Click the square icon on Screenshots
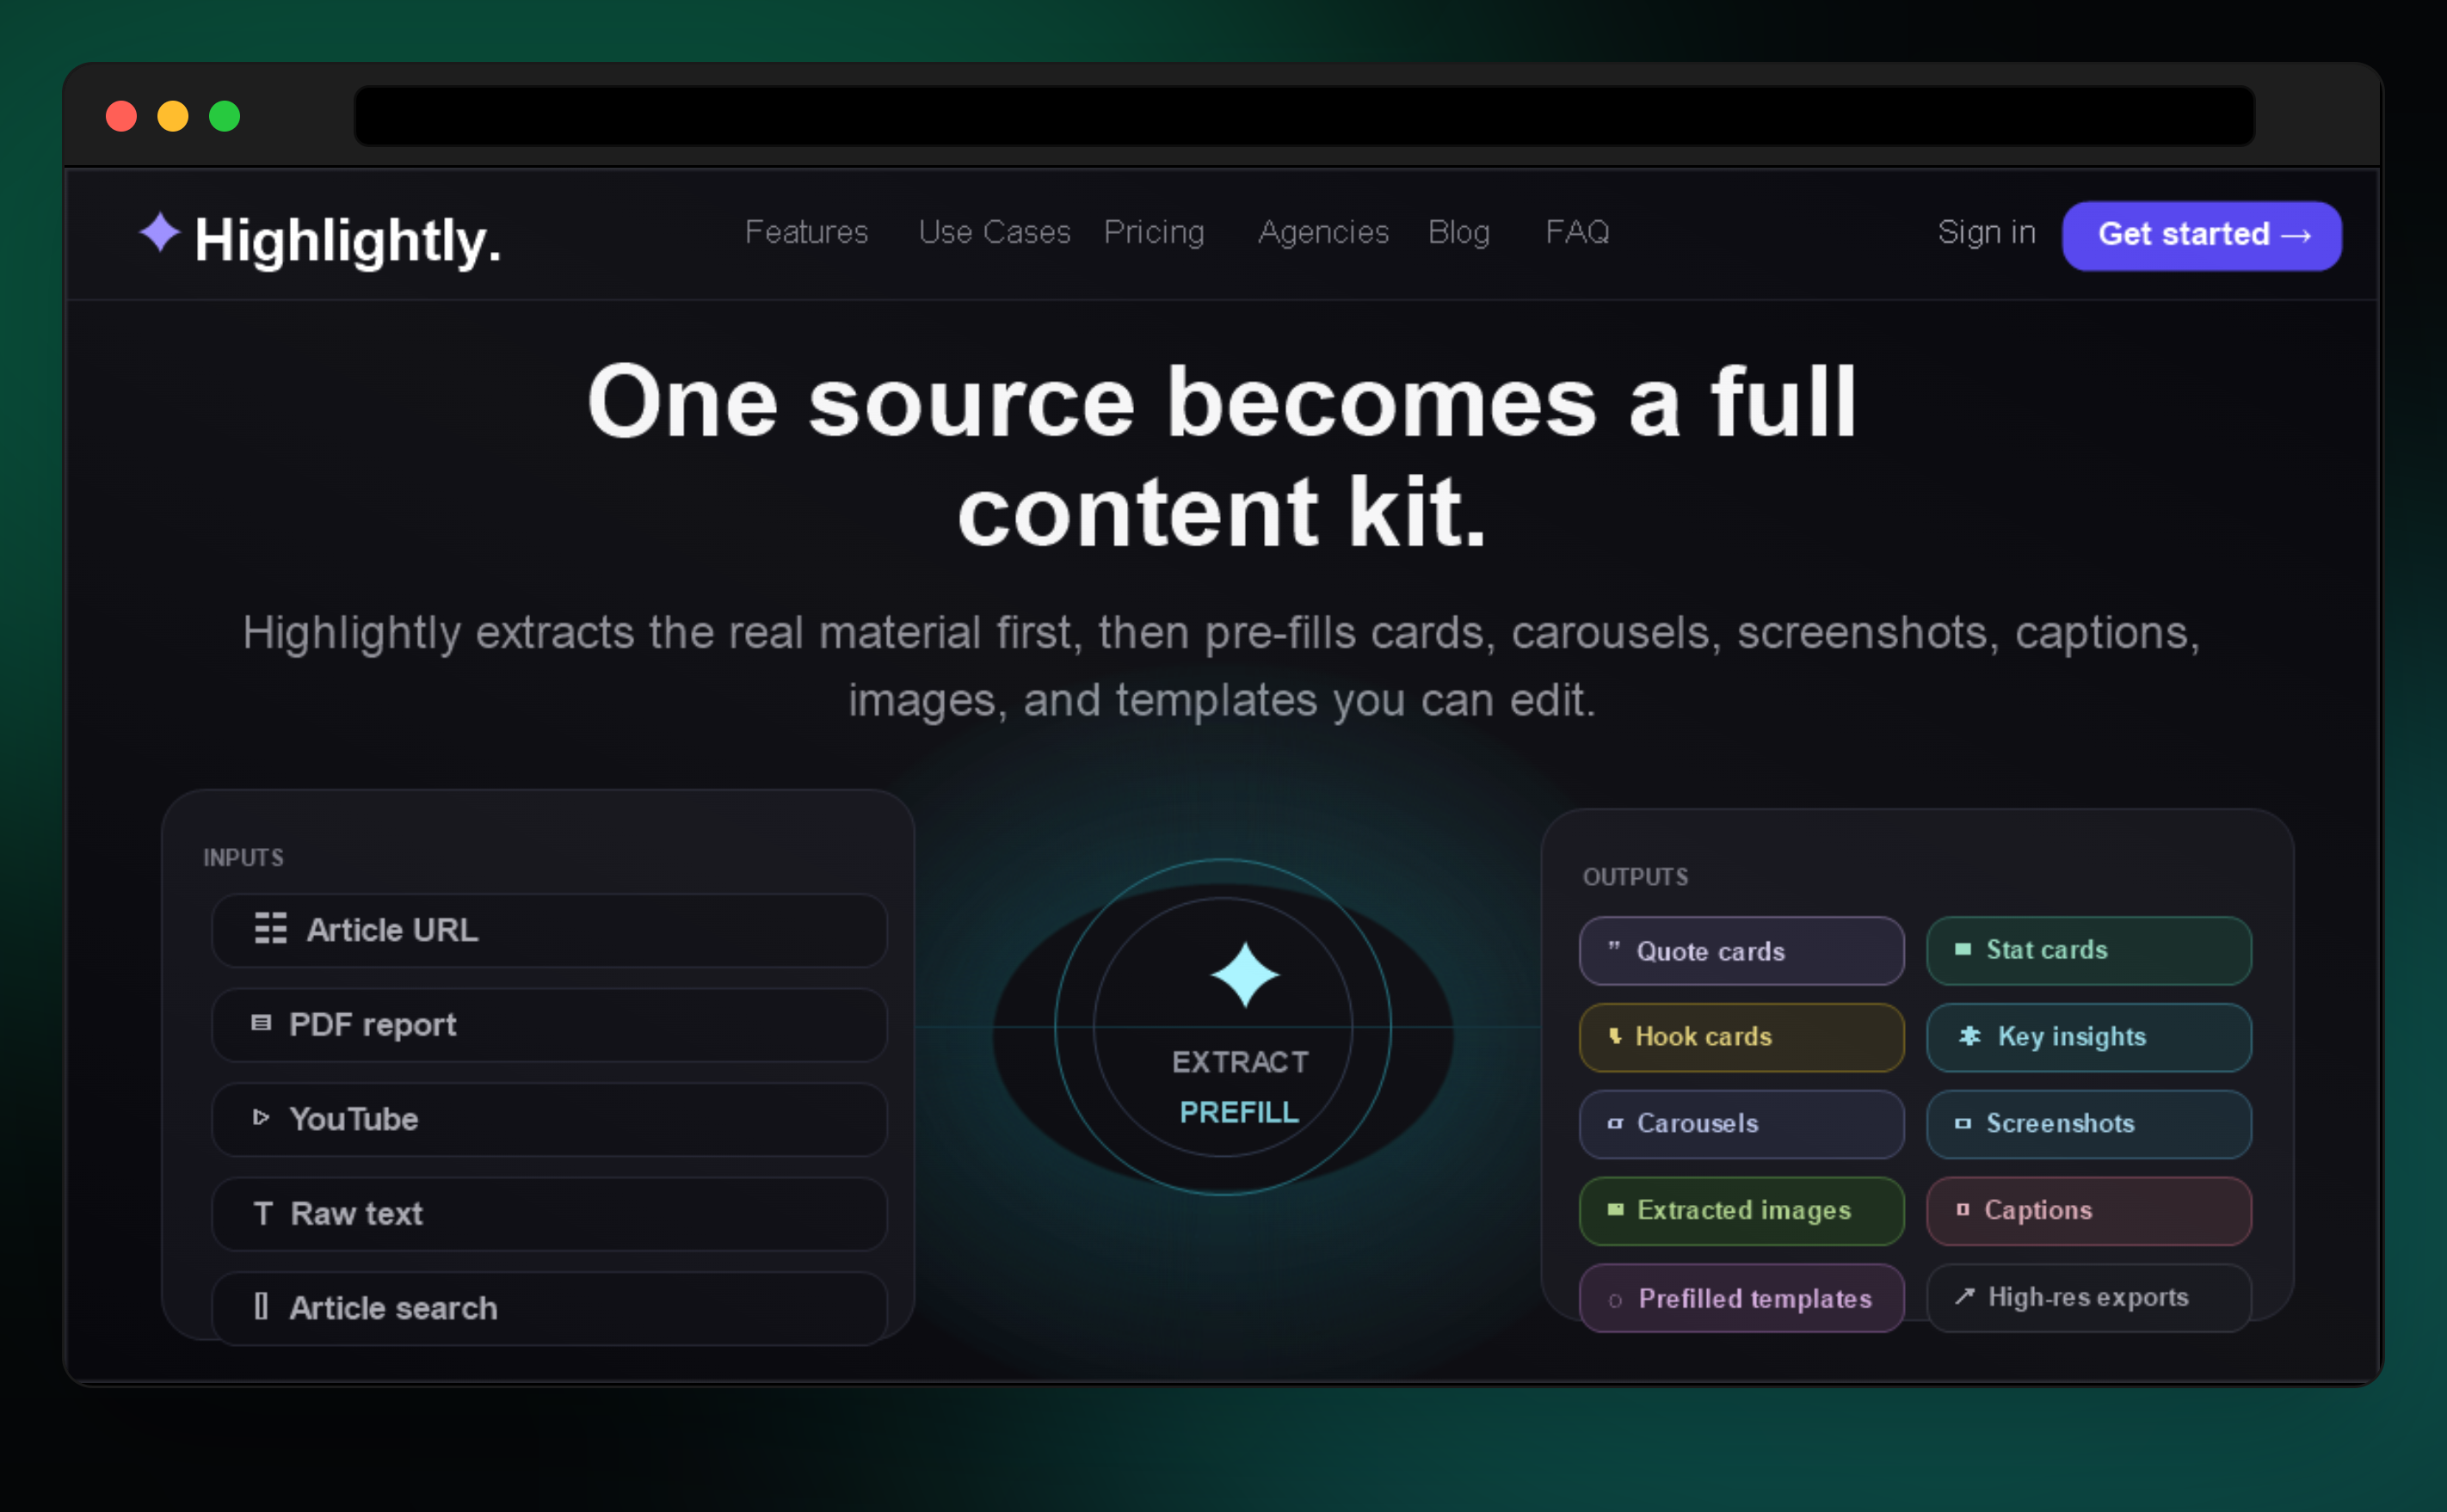The width and height of the screenshot is (2447, 1512). click(x=1963, y=1123)
